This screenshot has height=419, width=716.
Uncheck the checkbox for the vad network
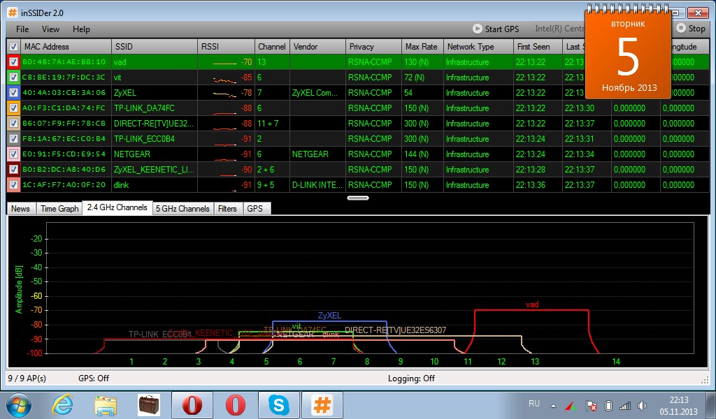[x=14, y=62]
